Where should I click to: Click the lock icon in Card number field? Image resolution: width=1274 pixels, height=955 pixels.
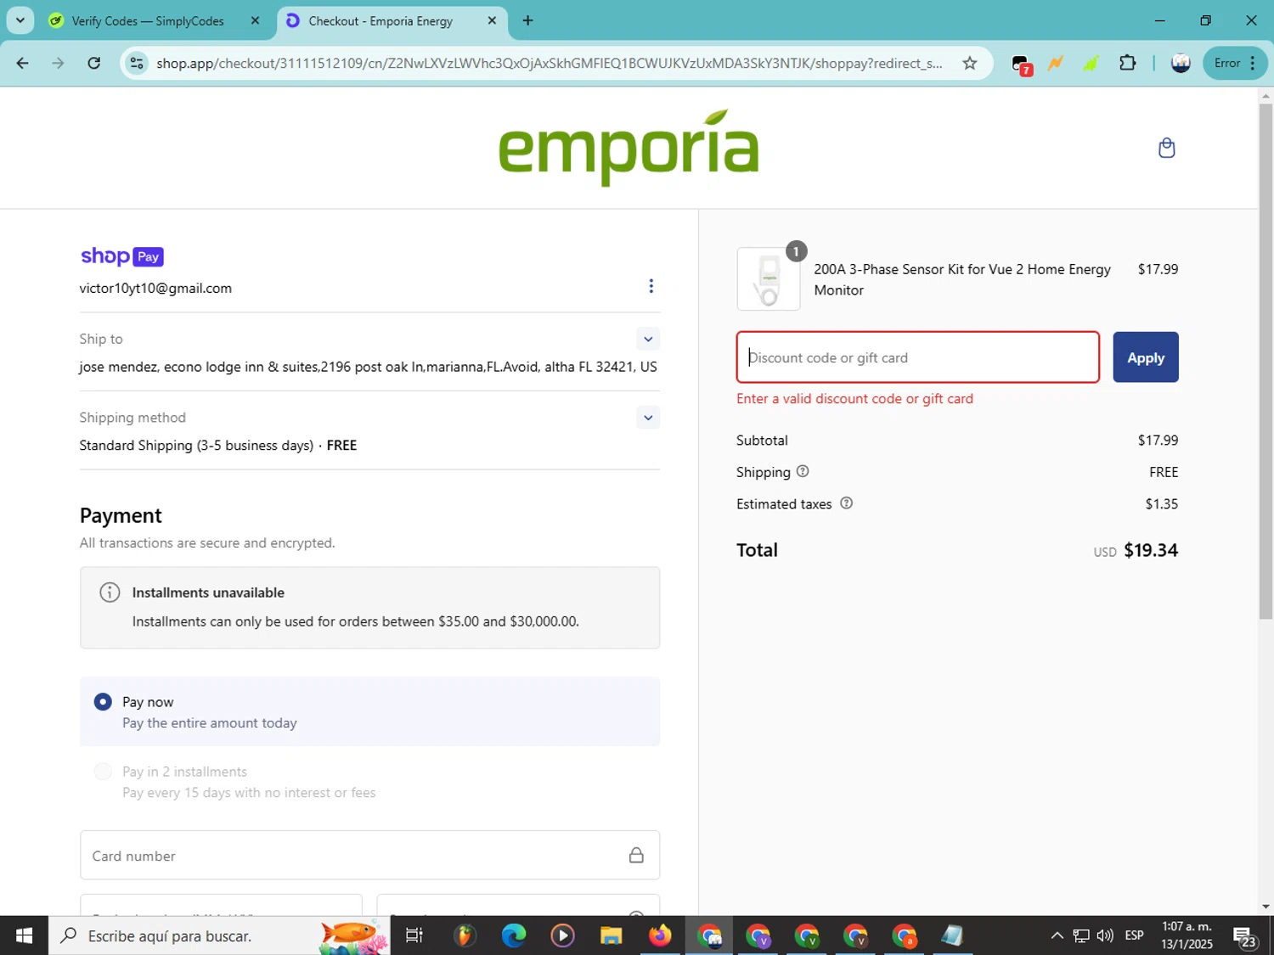tap(636, 855)
